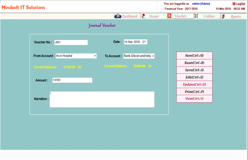The image size is (248, 160).
Task: Open the Reports menu
Action: point(234,16)
